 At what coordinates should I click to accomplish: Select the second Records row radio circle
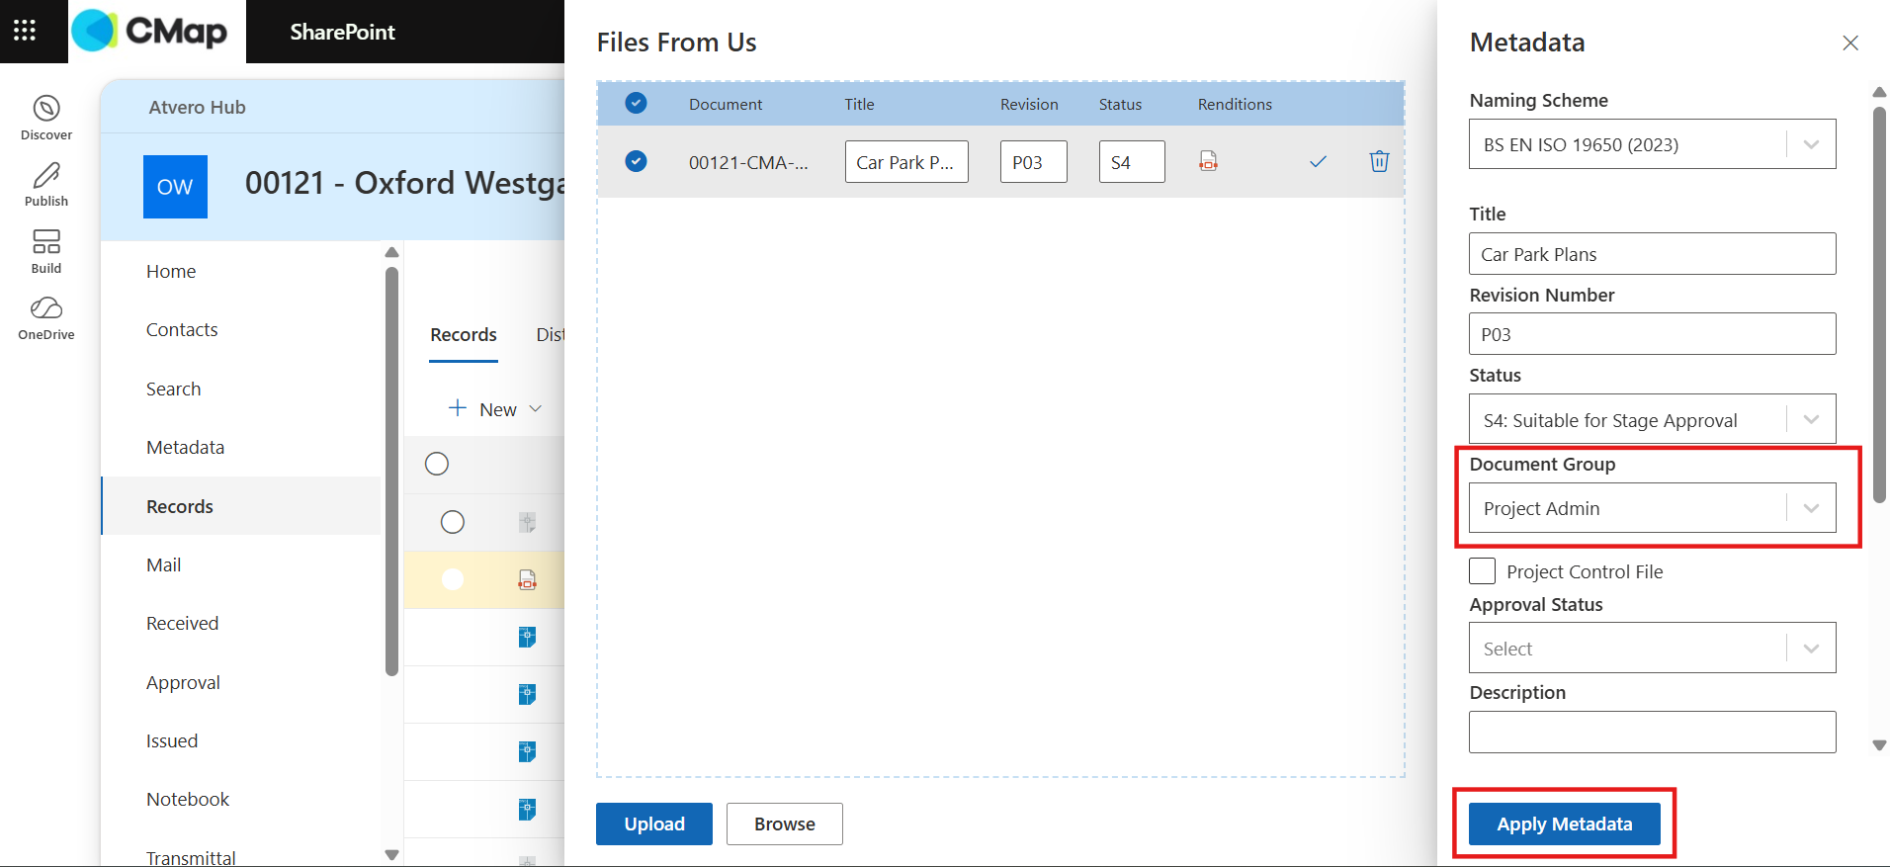[453, 522]
